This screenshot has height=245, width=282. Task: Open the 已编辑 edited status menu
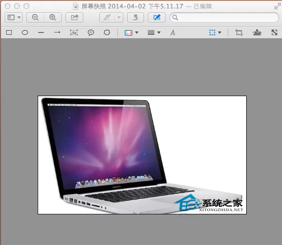[203, 7]
